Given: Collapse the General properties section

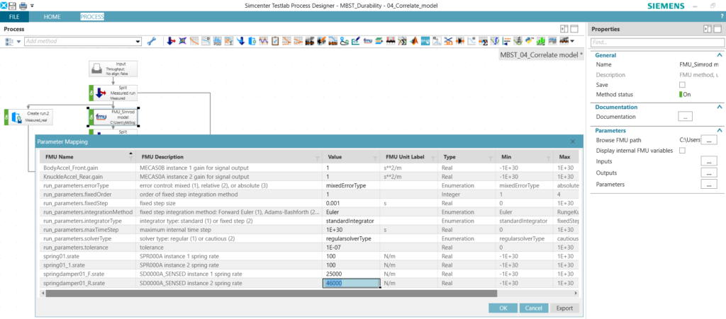Looking at the screenshot, I should click(720, 54).
